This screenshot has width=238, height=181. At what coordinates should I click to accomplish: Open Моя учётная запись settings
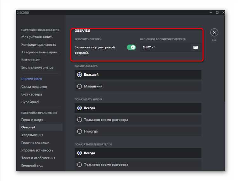point(37,37)
